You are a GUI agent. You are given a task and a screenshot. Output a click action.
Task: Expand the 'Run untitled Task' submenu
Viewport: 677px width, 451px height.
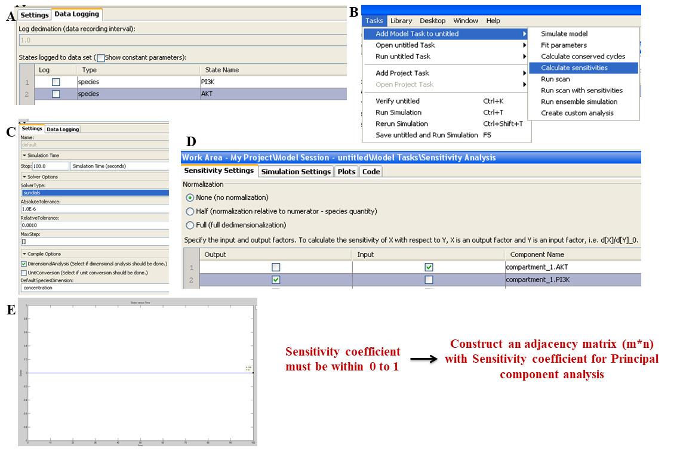pos(445,56)
